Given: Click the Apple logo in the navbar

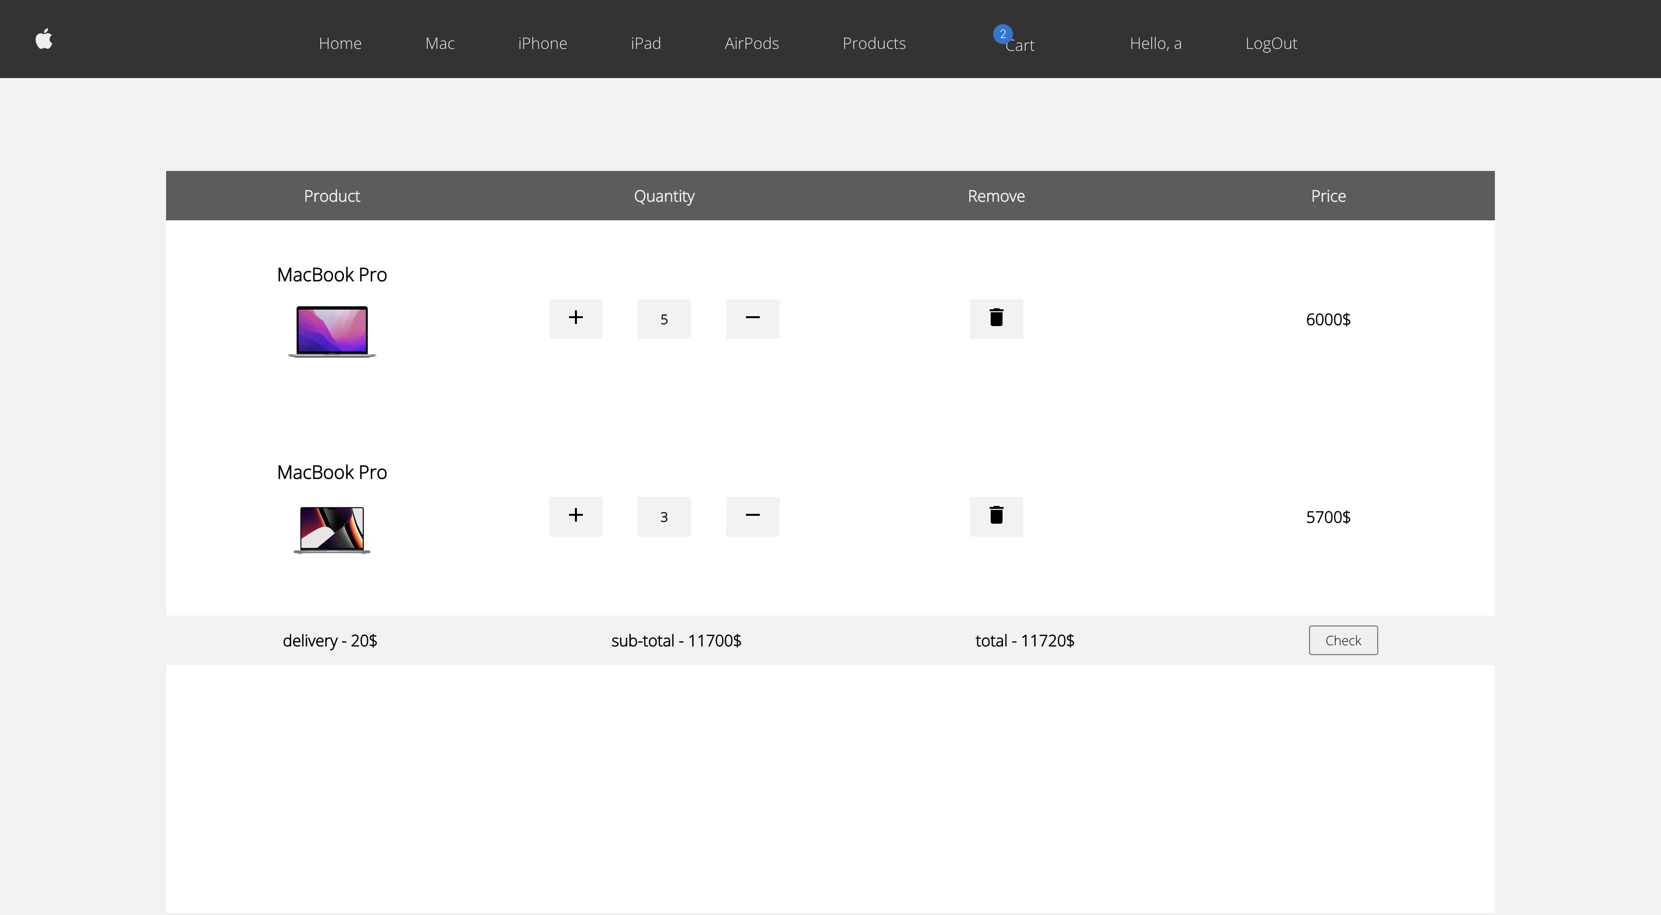Looking at the screenshot, I should (44, 39).
